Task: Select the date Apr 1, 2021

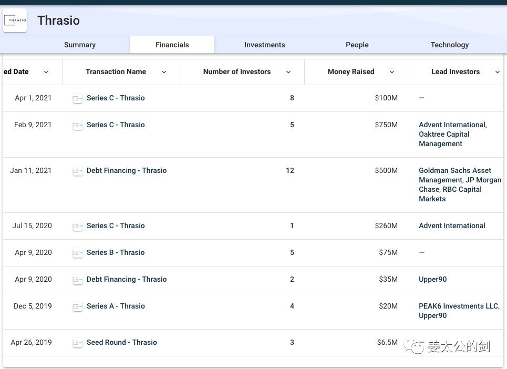Action: pos(33,98)
